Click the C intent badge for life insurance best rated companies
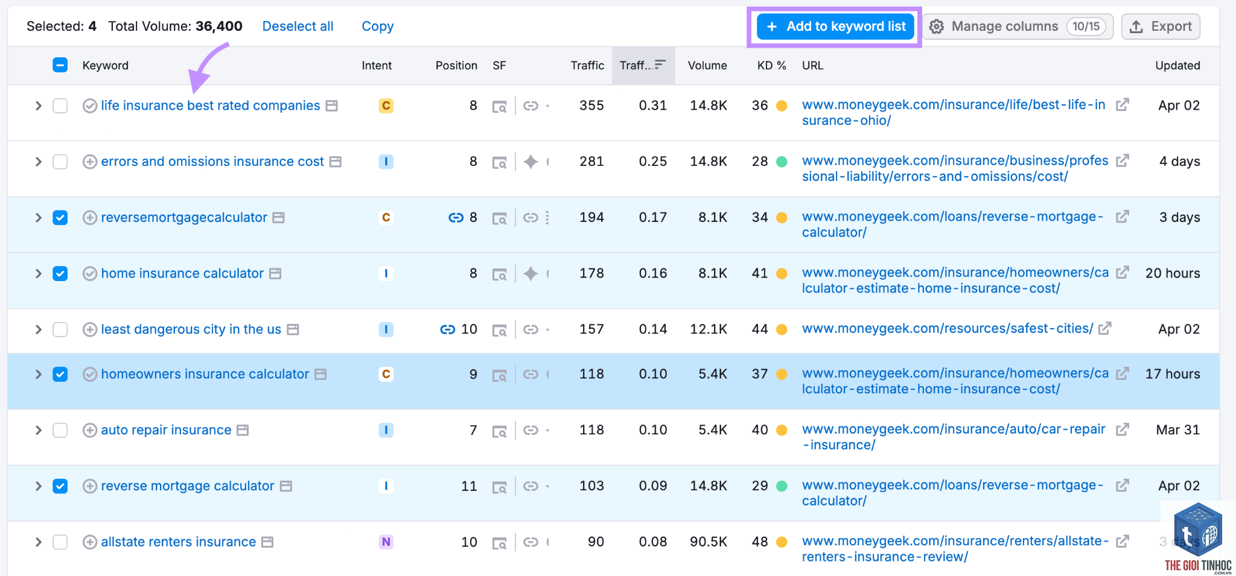The width and height of the screenshot is (1236, 576). coord(386,106)
